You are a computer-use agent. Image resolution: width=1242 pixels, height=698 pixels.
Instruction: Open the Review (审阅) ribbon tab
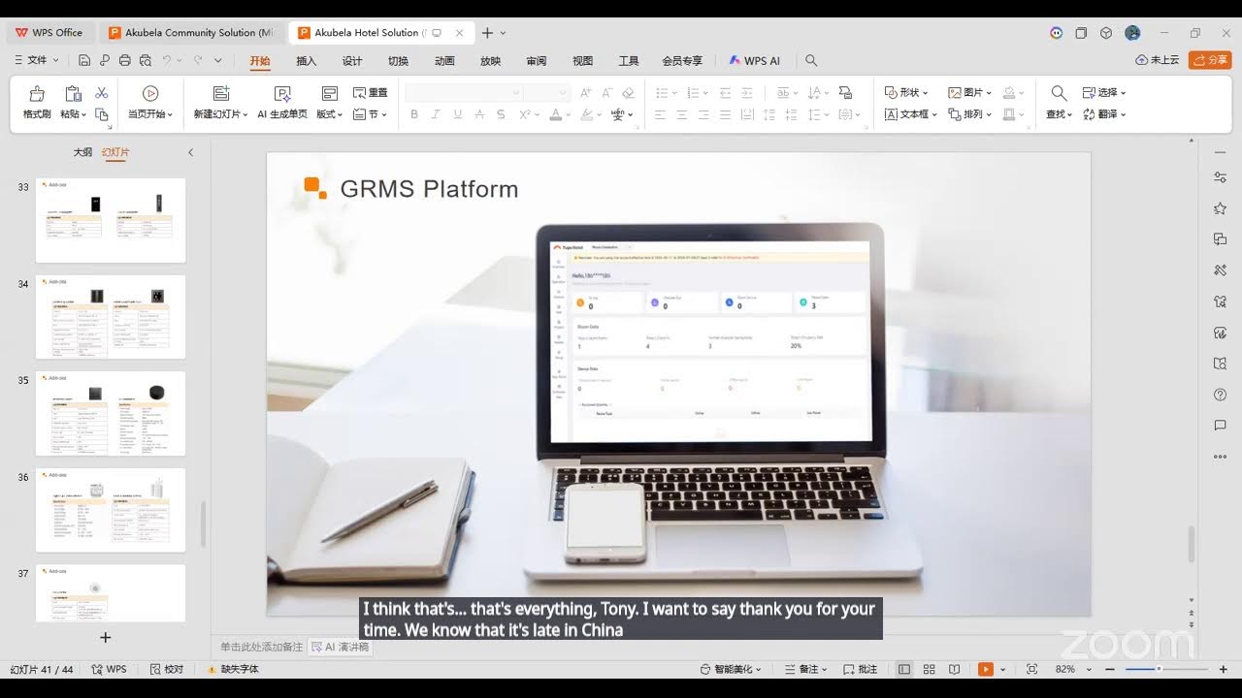coord(537,60)
